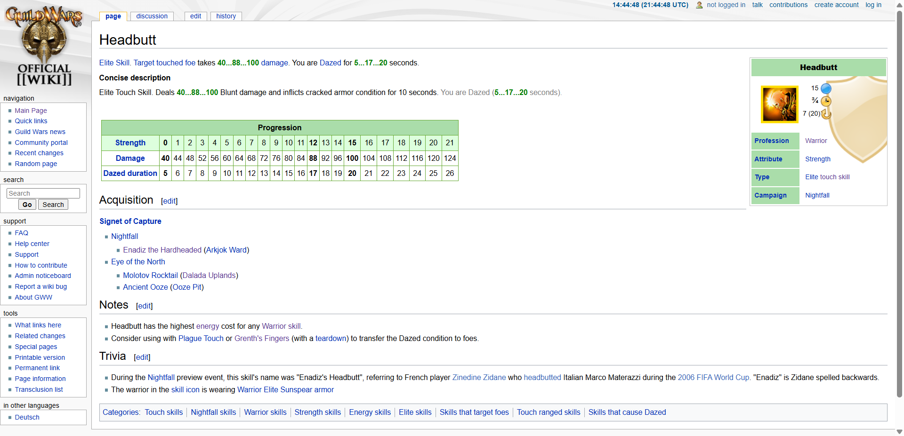
Task: Open the edit tab
Action: coord(195,16)
